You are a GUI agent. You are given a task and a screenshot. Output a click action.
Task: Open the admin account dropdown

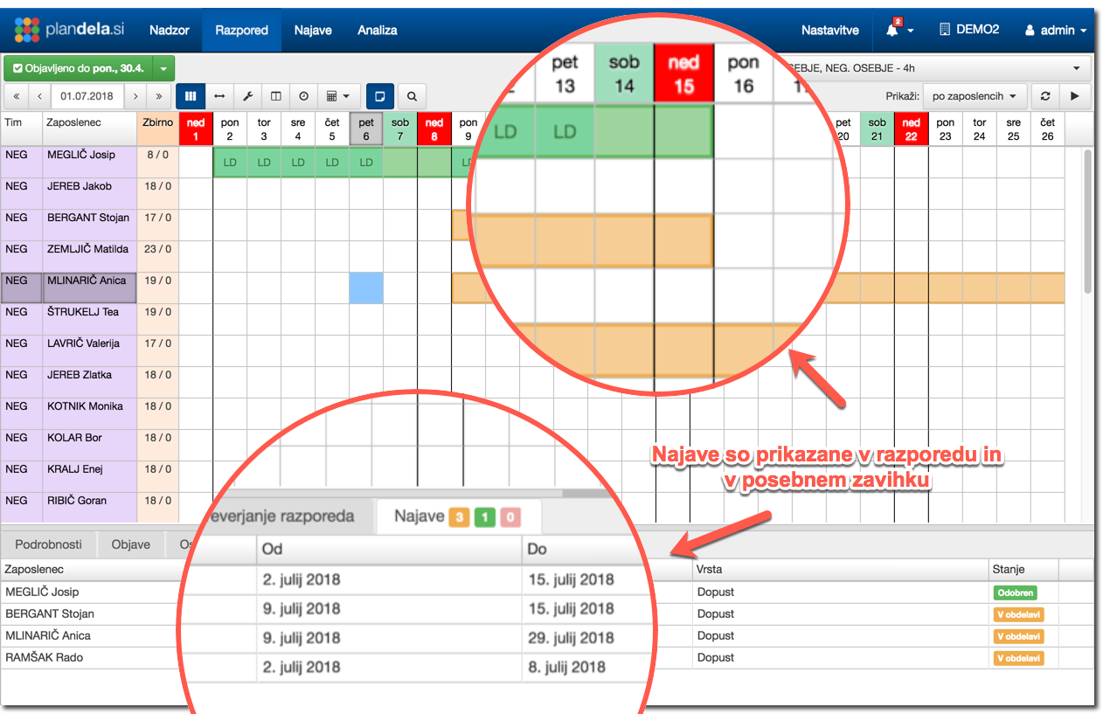(x=1056, y=30)
